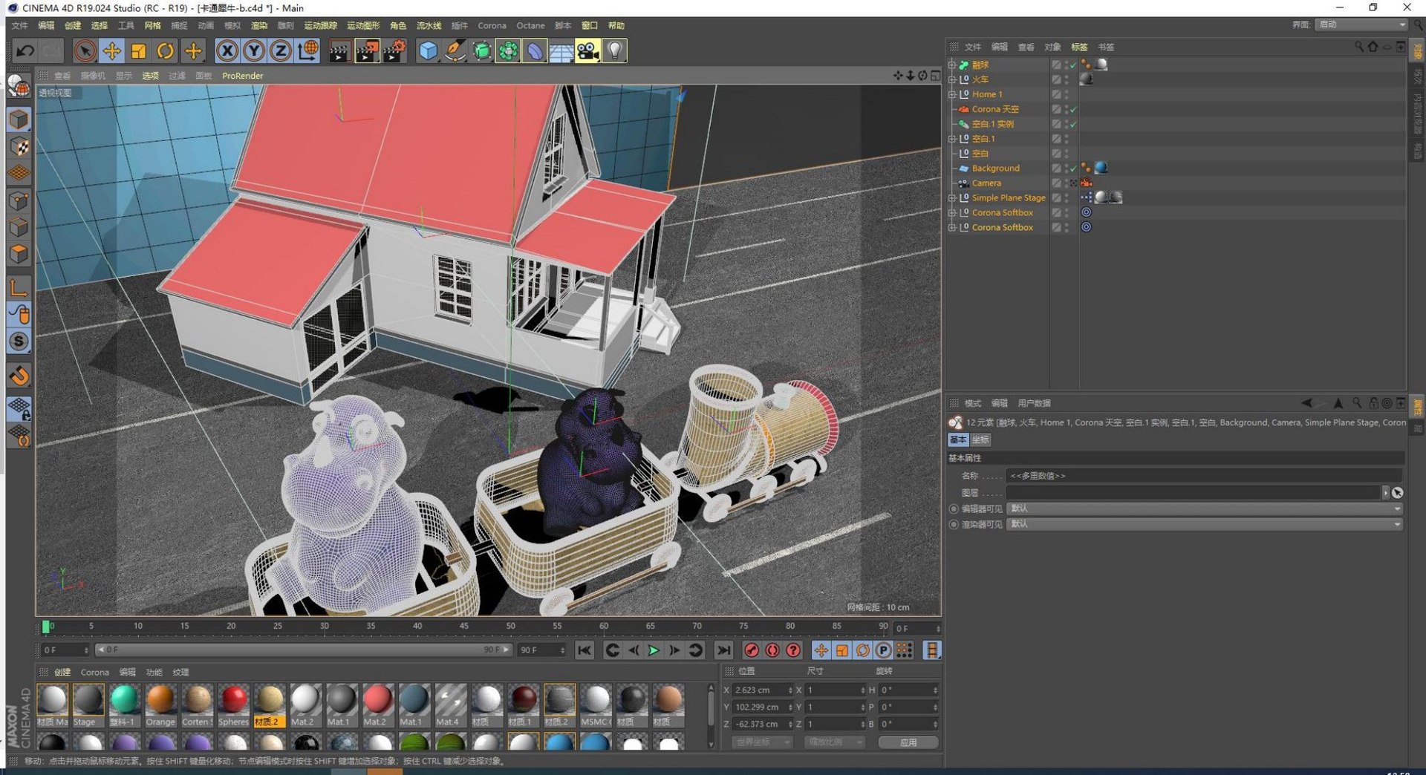Enable Texture mode in left sidebar
The height and width of the screenshot is (775, 1426).
click(19, 146)
